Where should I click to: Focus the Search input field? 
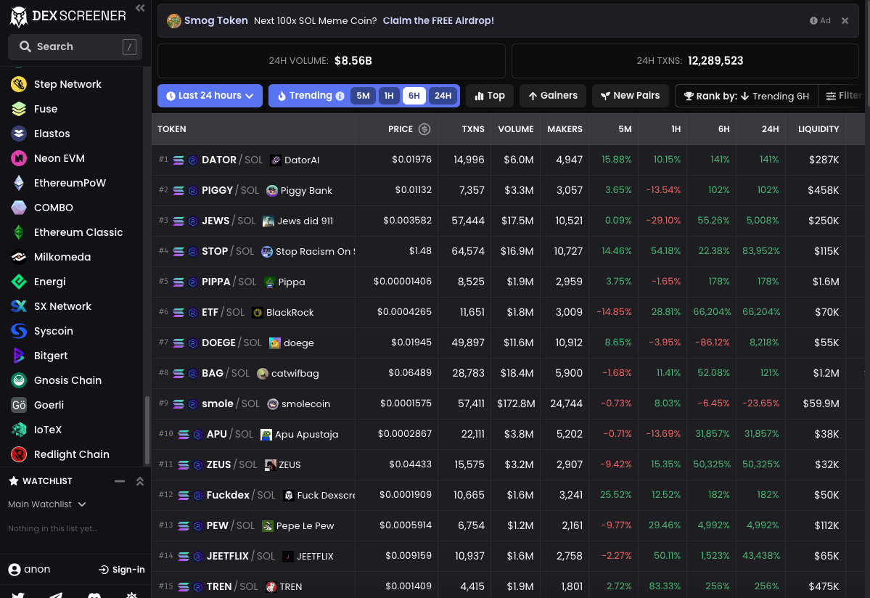[75, 46]
